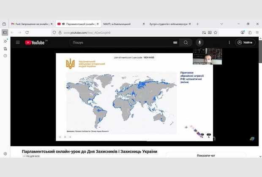Open a new tab with plus
262x177 pixels.
197,24
